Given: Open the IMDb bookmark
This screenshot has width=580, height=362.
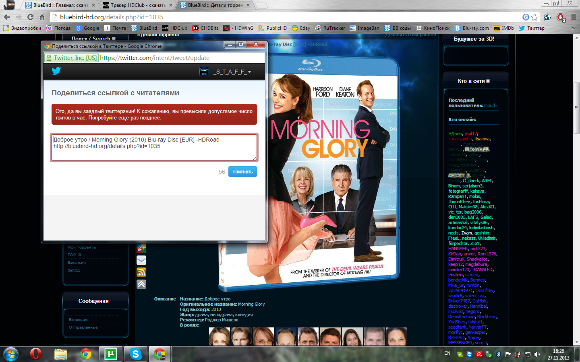Looking at the screenshot, I should (504, 28).
